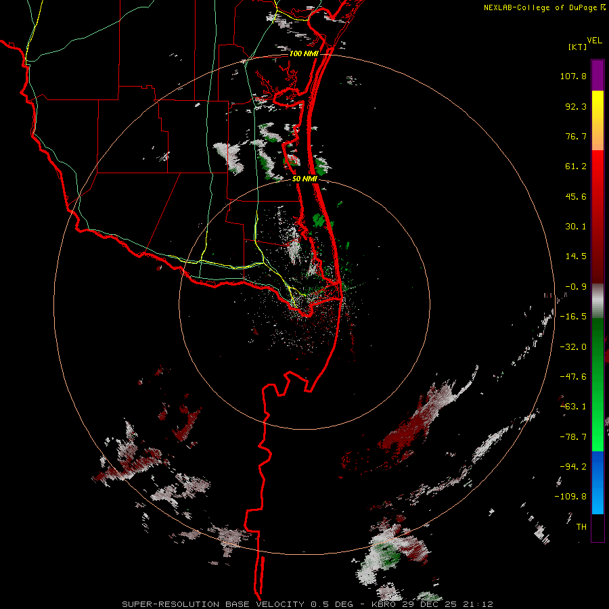Image resolution: width=609 pixels, height=609 pixels.
Task: Click the 92.3 scale value
Action: pos(576,106)
